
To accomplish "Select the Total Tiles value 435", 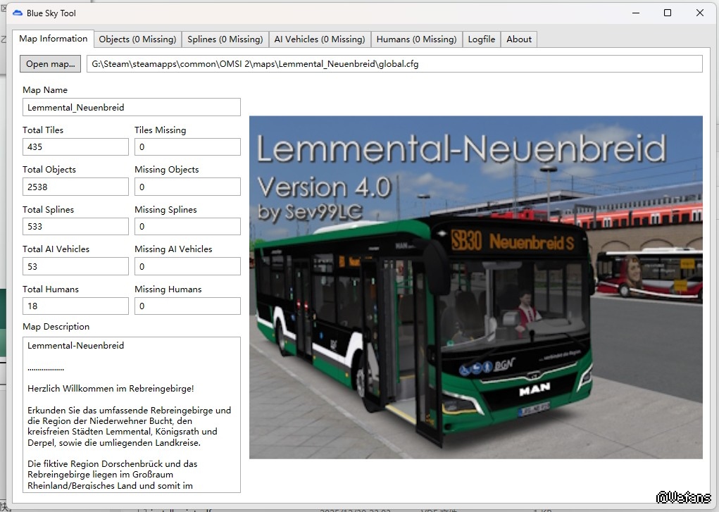I will pos(75,146).
